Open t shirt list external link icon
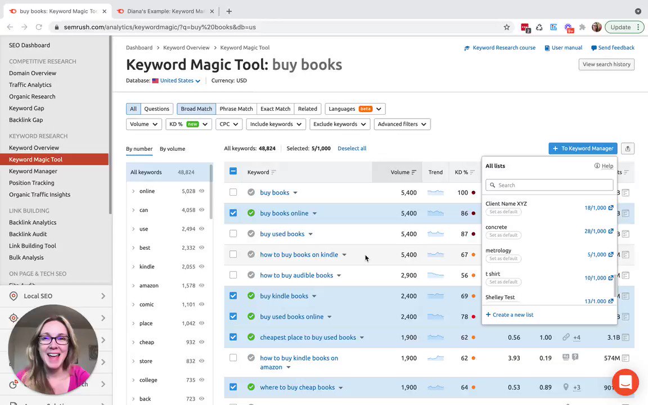 [x=611, y=278]
